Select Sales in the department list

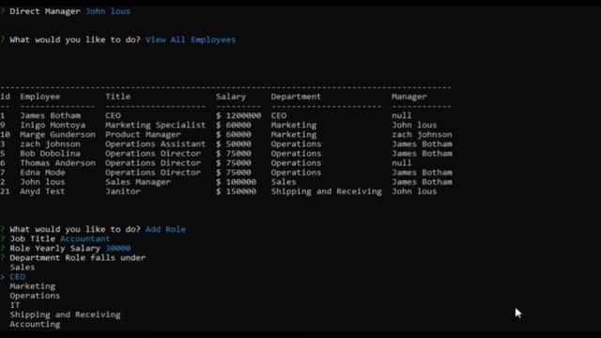click(x=23, y=267)
